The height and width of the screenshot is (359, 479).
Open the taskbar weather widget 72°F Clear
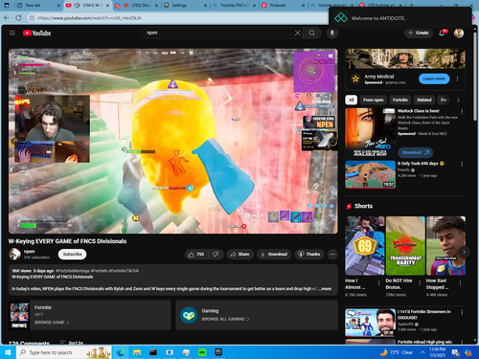396,352
